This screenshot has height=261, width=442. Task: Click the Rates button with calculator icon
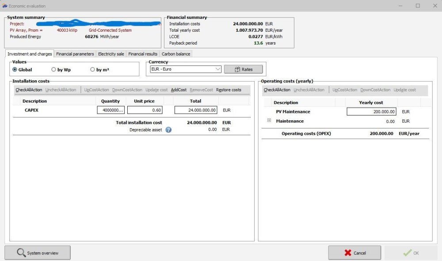click(243, 69)
